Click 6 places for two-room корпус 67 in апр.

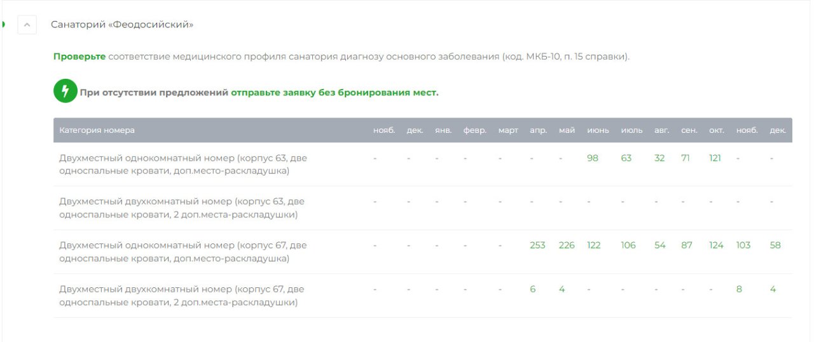point(533,289)
